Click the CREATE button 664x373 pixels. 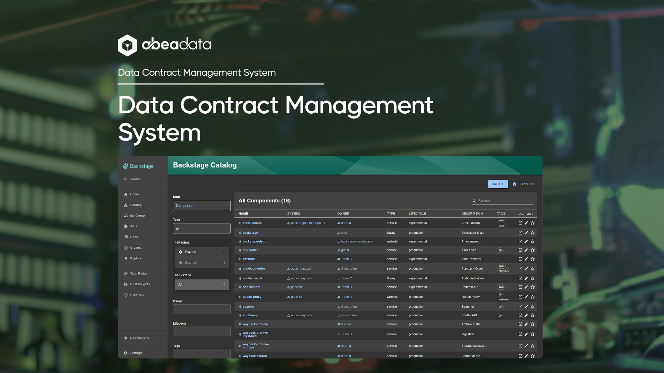(x=498, y=184)
